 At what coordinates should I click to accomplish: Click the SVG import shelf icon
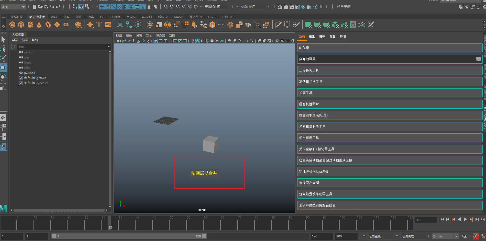108,25
